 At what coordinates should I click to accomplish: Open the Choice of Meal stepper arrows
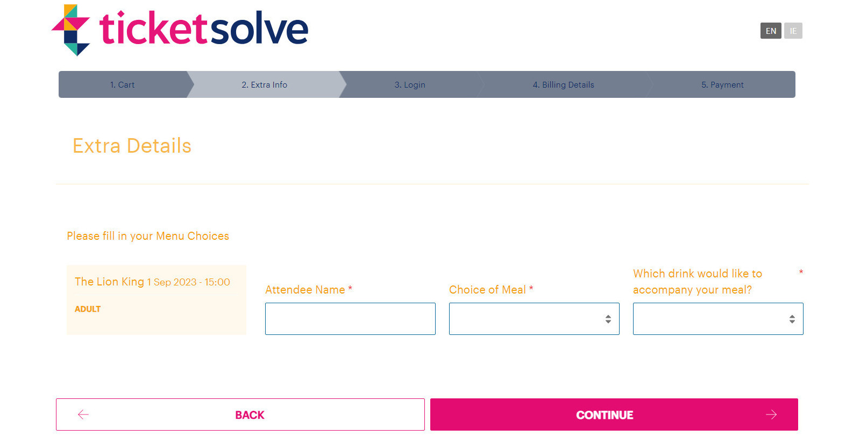click(x=608, y=318)
